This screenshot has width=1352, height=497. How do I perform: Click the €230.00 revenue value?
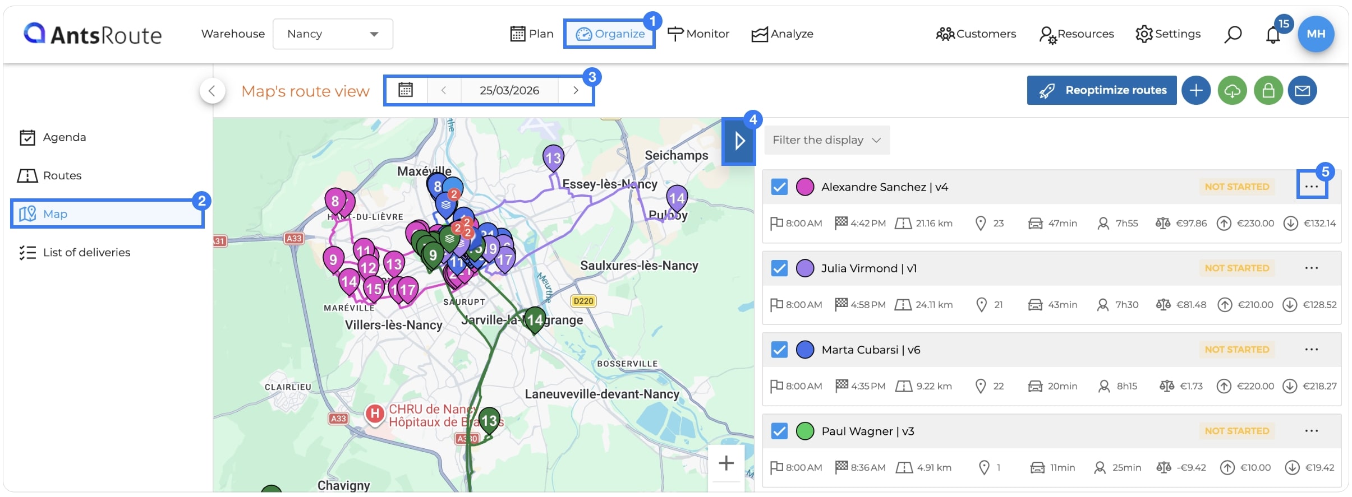1256,224
